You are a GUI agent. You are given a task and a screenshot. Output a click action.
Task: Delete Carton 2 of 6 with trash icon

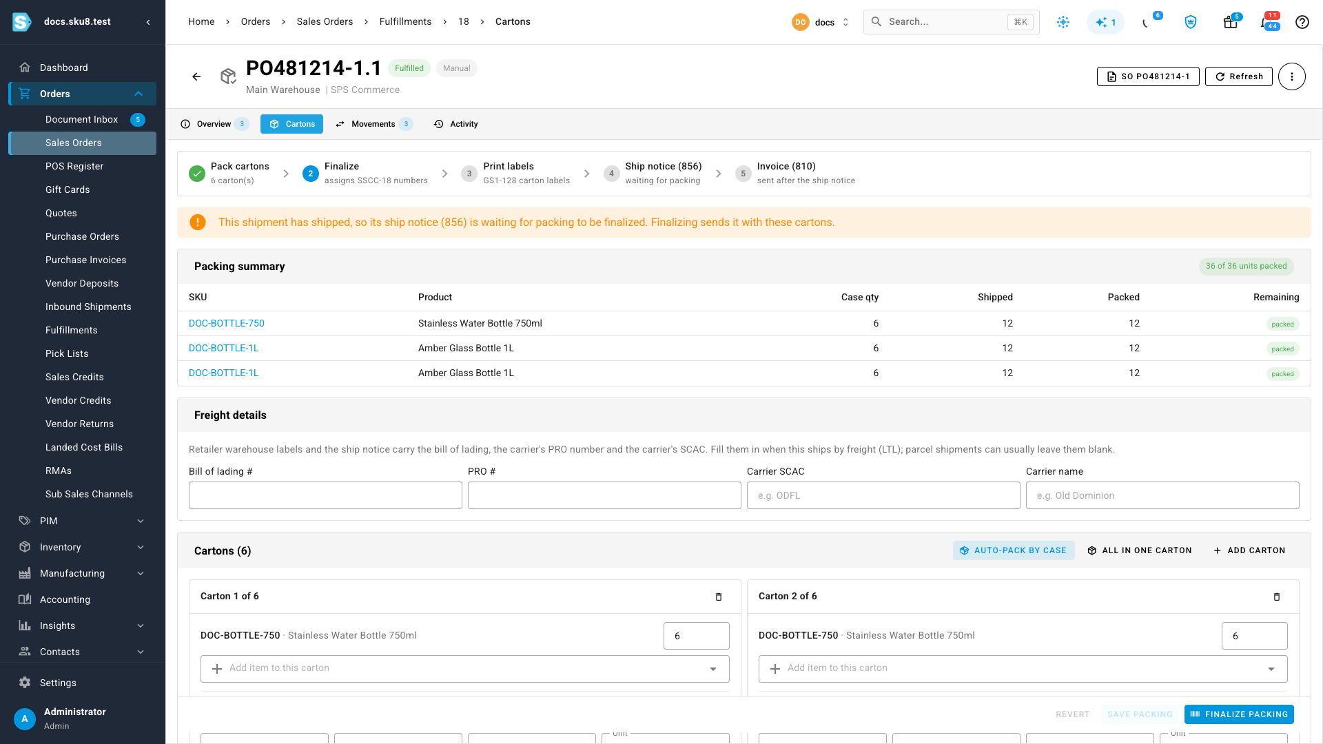[x=1276, y=597]
